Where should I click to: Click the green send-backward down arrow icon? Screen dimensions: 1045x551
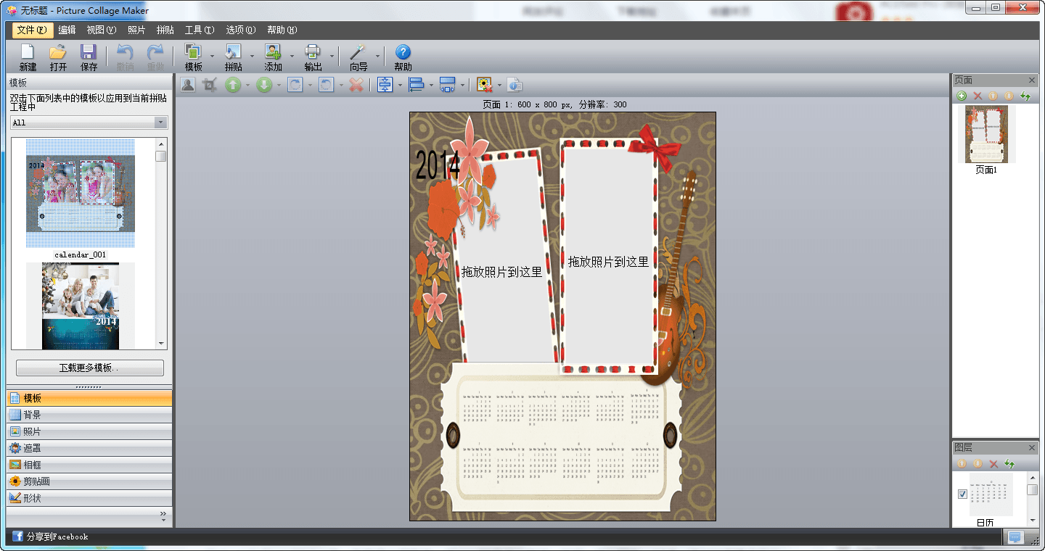pos(264,85)
